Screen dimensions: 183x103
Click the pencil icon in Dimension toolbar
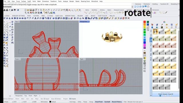[166, 13]
